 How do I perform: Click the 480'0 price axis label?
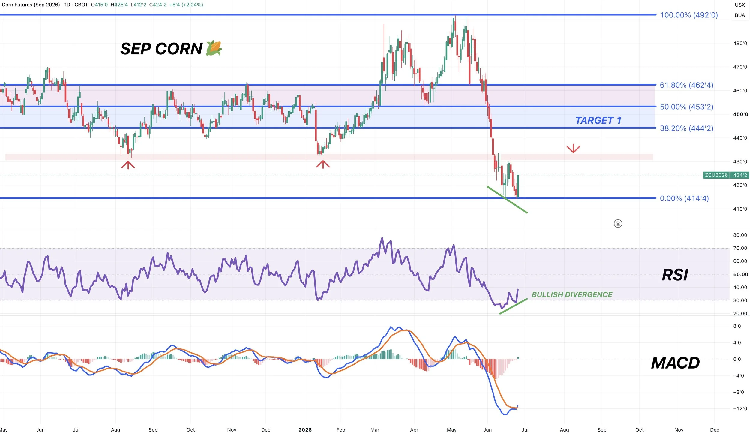coord(740,43)
